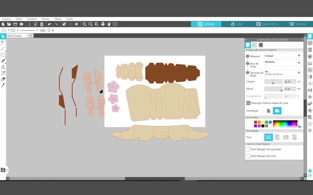Open the Base de Corte dropdown
This screenshot has width=313, height=195.
283,63
